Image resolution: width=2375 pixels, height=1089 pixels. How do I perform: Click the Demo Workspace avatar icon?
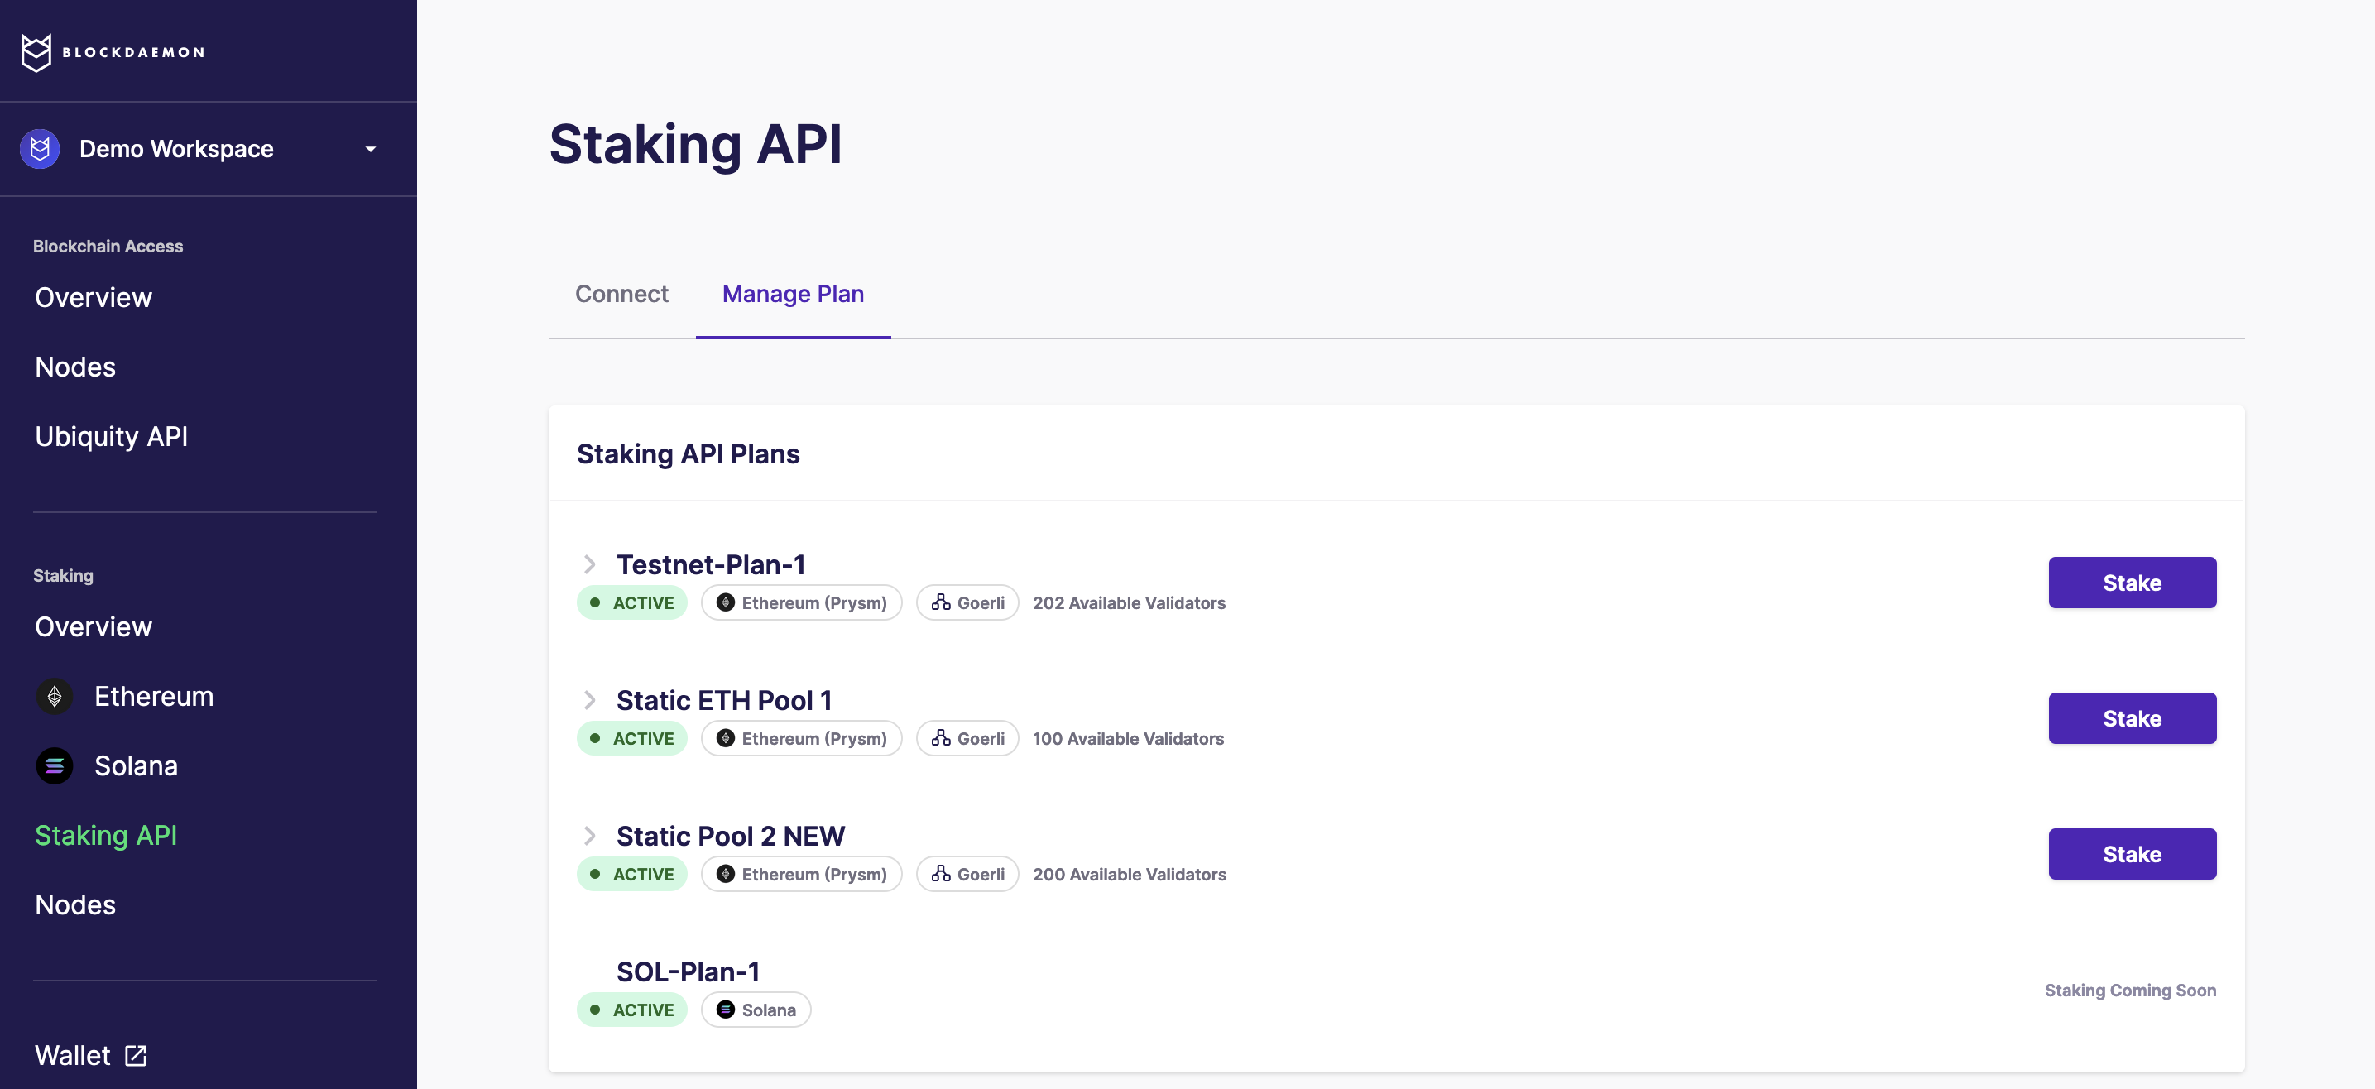click(40, 148)
